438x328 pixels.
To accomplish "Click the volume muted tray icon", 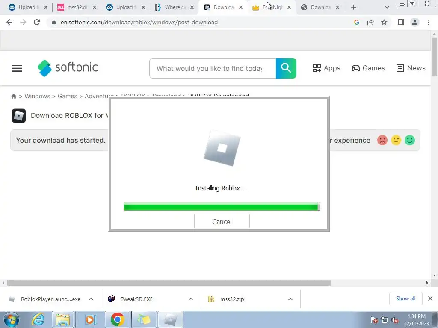I will click(395, 320).
